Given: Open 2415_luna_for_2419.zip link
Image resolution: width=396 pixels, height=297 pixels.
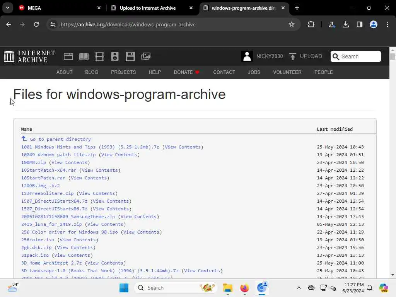Looking at the screenshot, I should coord(51,224).
